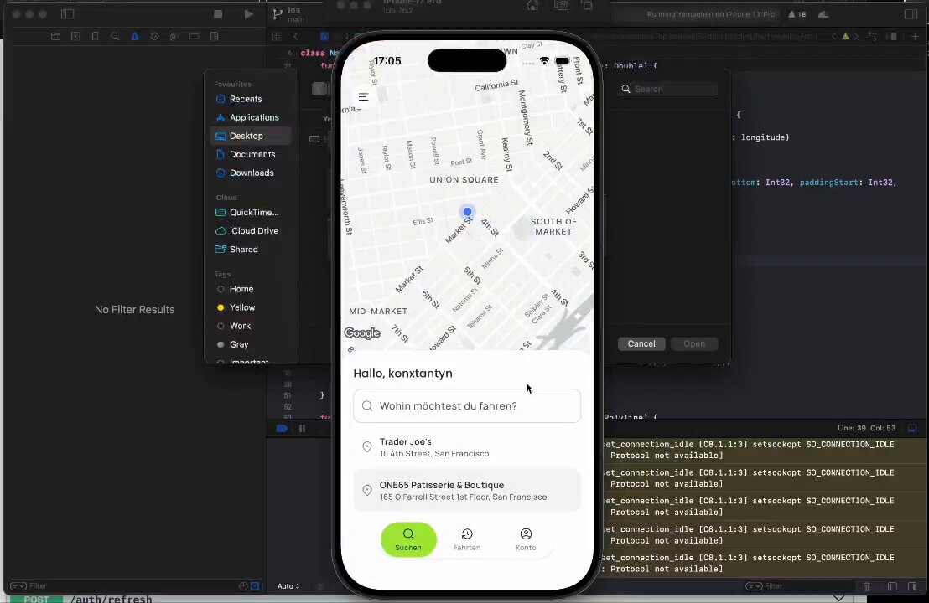
Task: Pause program execution in debug bar
Action: tap(302, 429)
